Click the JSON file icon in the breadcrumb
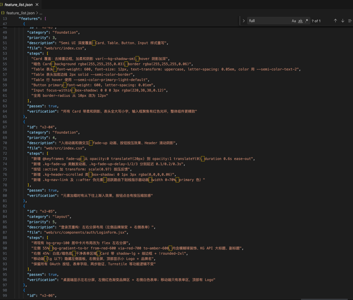Screen dimensions: 353x300 (3, 13)
